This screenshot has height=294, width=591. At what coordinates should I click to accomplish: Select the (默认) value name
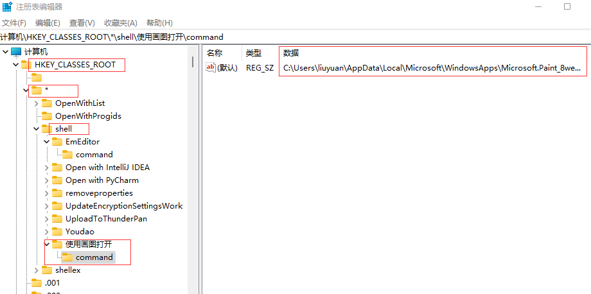pyautogui.click(x=227, y=68)
